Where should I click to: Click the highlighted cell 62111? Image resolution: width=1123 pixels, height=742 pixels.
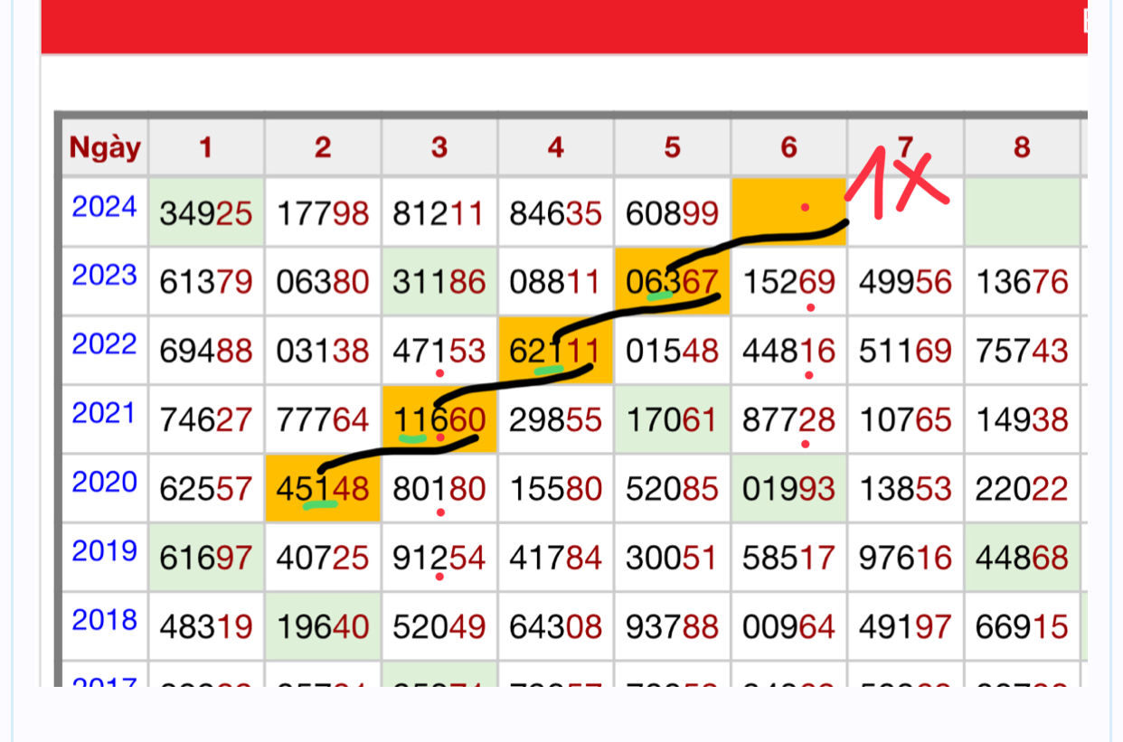(555, 351)
